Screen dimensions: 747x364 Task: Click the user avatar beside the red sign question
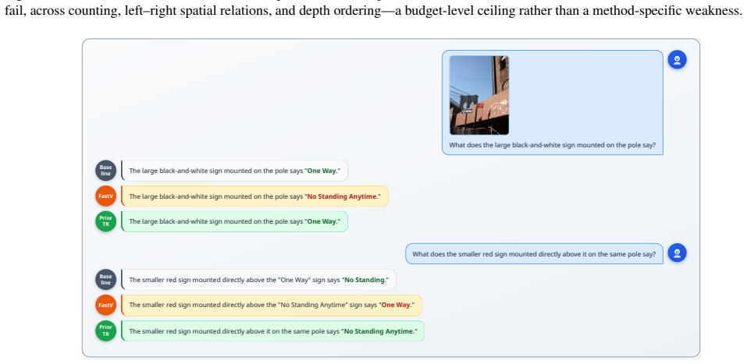[x=677, y=253]
